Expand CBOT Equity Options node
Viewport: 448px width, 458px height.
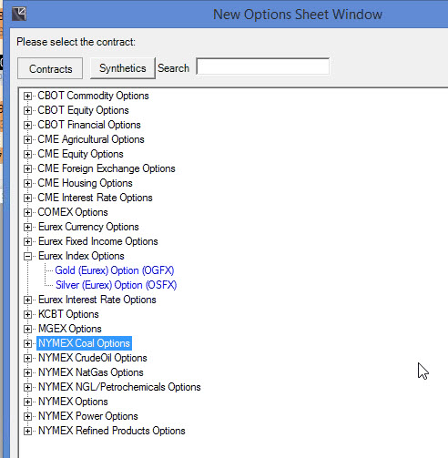pos(27,110)
